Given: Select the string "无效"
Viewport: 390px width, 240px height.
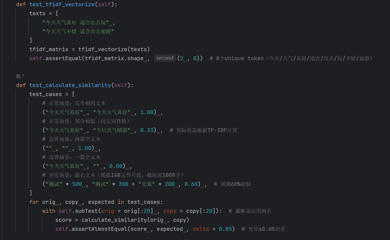Looking at the screenshot, I should (x=147, y=184).
